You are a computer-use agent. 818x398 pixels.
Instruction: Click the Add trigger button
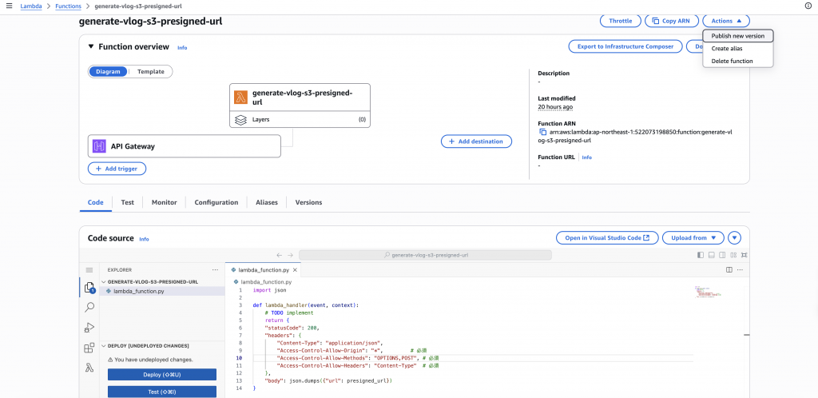(117, 169)
